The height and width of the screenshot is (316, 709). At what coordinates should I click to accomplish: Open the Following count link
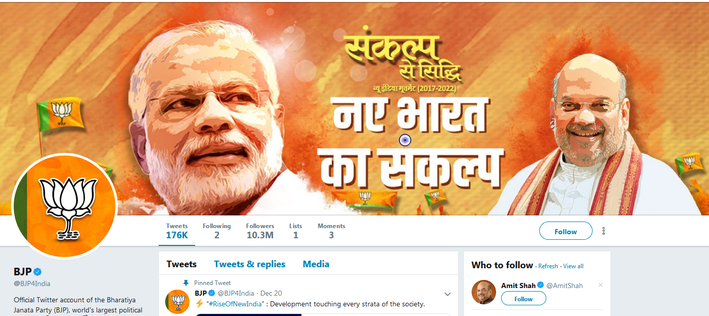coord(217,231)
